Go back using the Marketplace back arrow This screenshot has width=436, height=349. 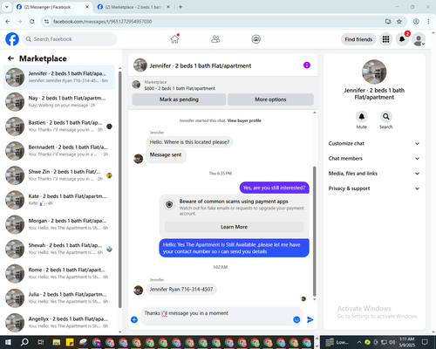[x=10, y=58]
